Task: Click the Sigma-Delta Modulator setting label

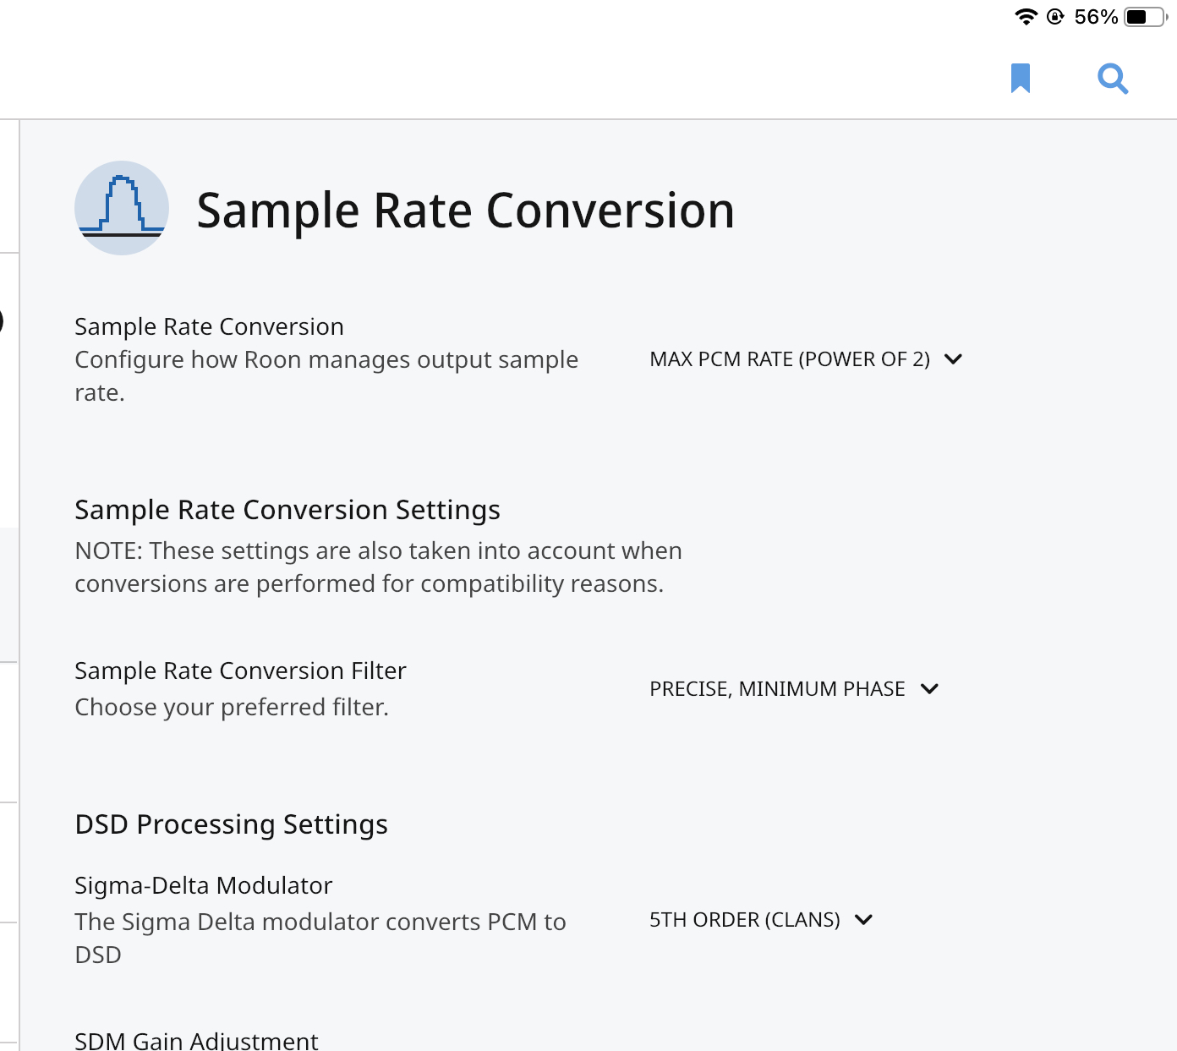Action: pos(203,885)
